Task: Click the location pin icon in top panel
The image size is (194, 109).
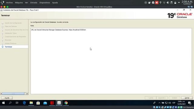Action: (x=160, y=3)
